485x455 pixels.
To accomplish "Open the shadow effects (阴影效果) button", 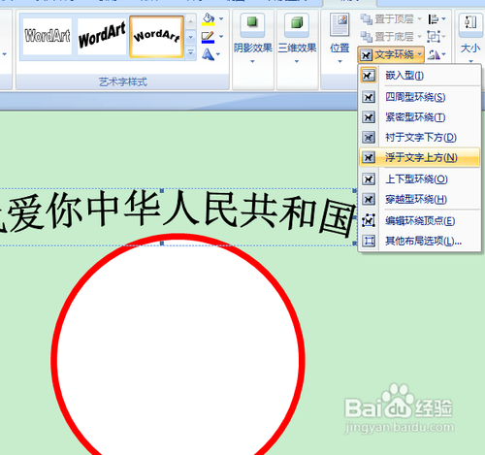I will (x=252, y=38).
